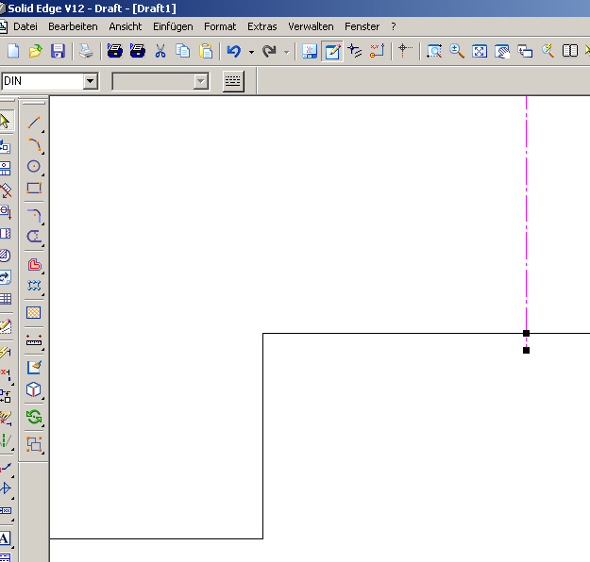The height and width of the screenshot is (562, 590).
Task: Open the undo history dropdown arrow
Action: coord(251,52)
